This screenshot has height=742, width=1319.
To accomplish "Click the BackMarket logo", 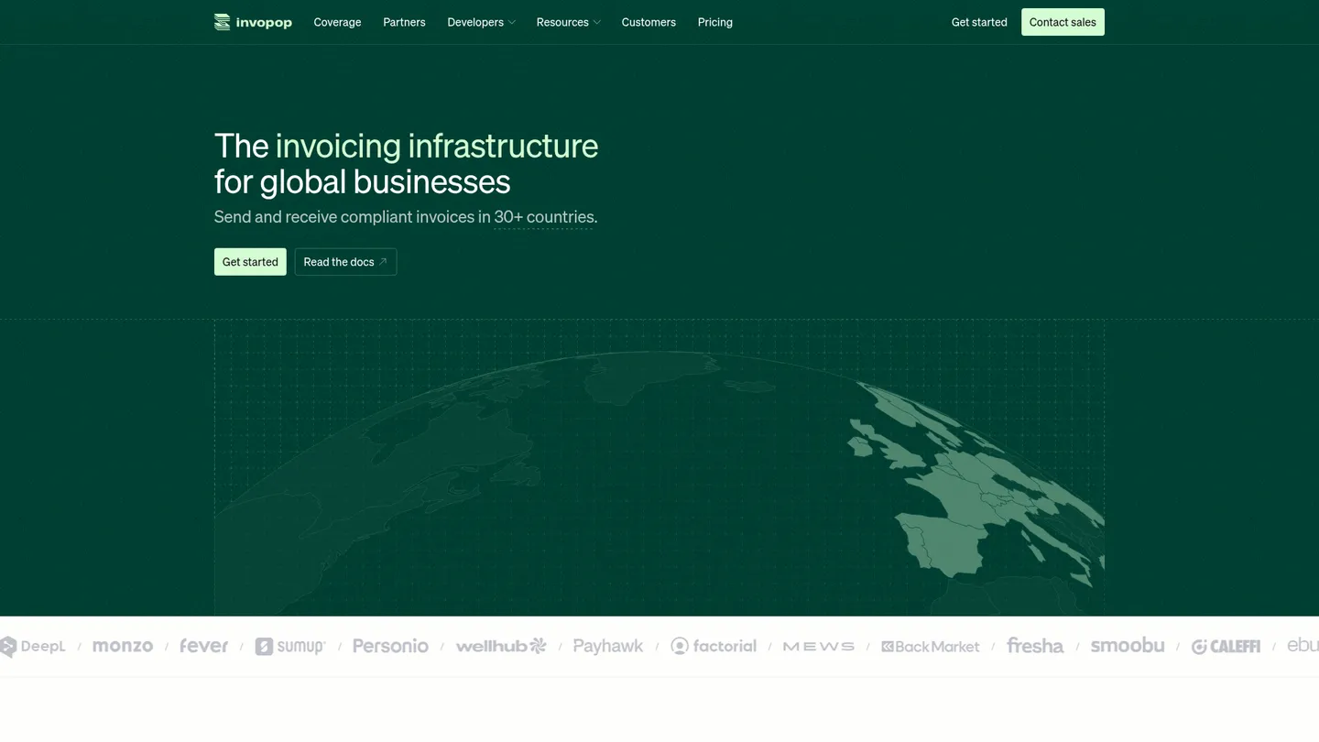I will (931, 647).
